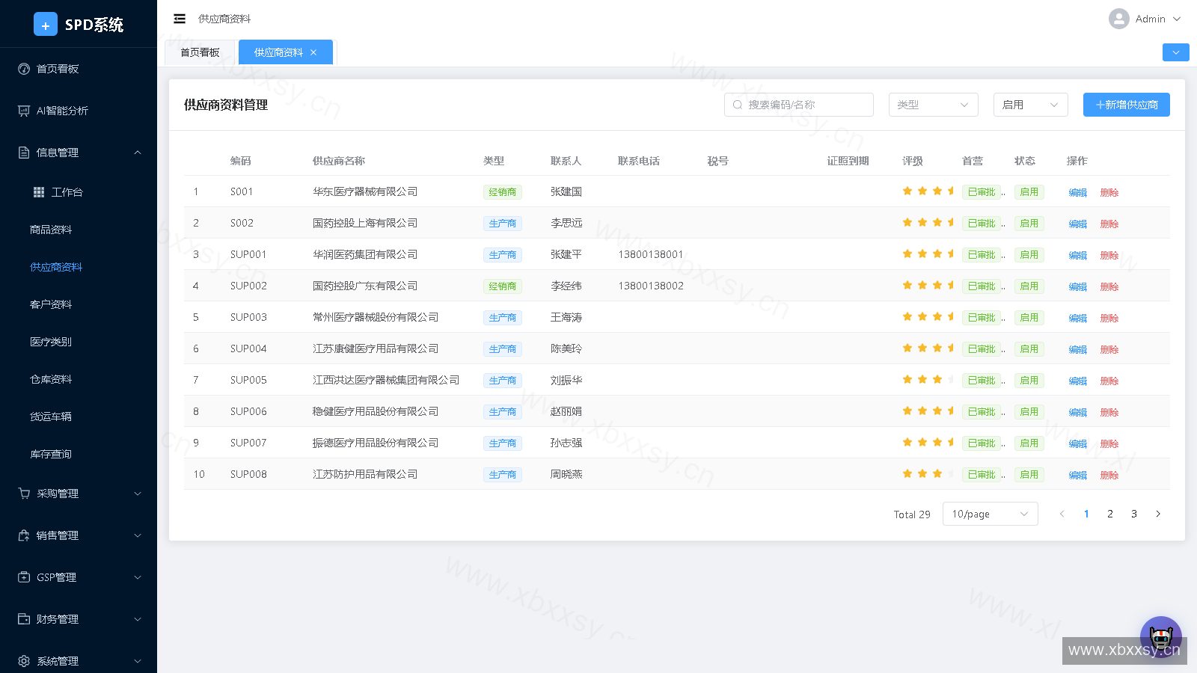The height and width of the screenshot is (673, 1197).
Task: Click the star rating of SUP003 row
Action: point(928,317)
